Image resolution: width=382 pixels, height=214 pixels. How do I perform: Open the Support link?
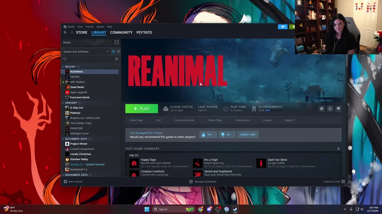coord(289,120)
